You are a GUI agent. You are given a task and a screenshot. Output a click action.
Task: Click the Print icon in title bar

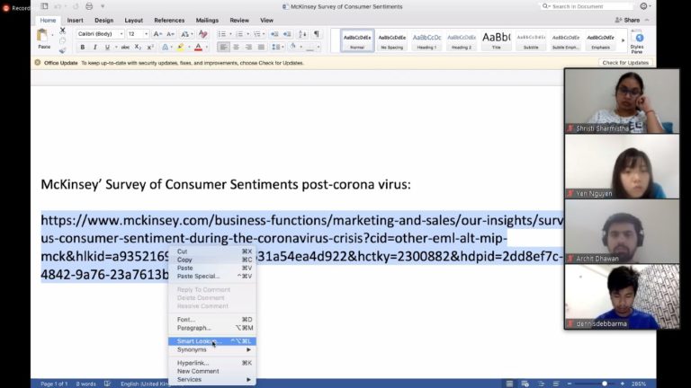click(89, 6)
